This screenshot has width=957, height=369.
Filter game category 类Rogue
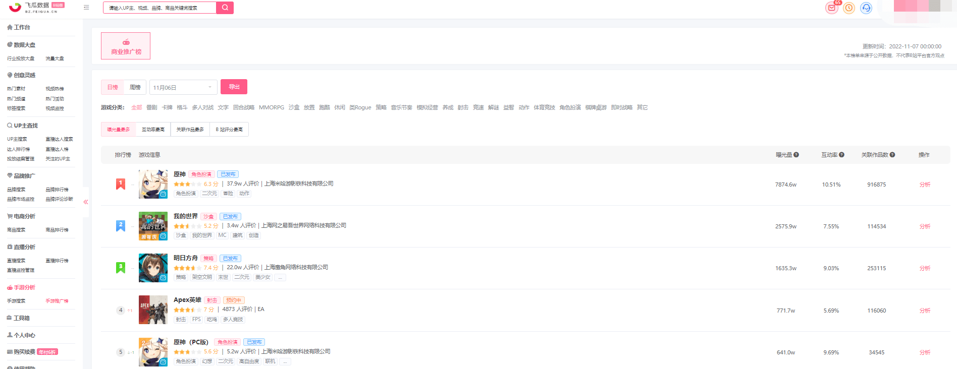tap(360, 107)
